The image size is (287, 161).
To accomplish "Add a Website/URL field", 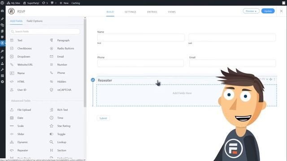I will point(25,64).
